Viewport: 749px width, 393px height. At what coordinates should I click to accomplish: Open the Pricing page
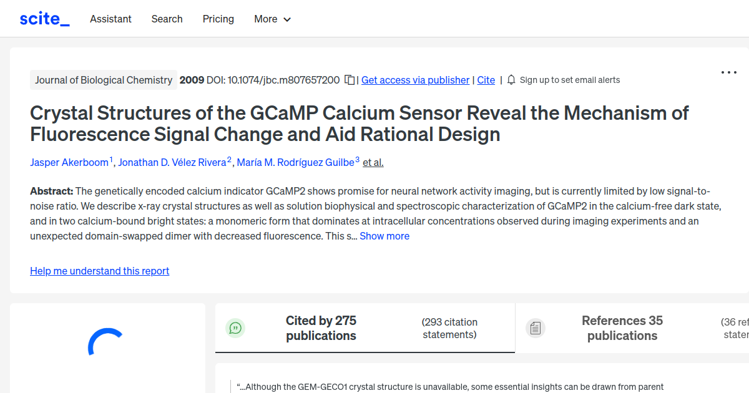(x=218, y=19)
